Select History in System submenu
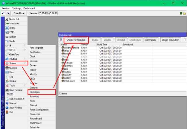This screenshot has height=129, width=187. (x=42, y=70)
